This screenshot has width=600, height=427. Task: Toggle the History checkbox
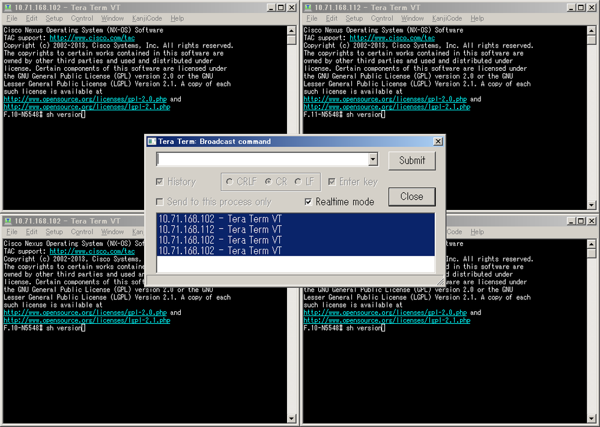(x=160, y=182)
